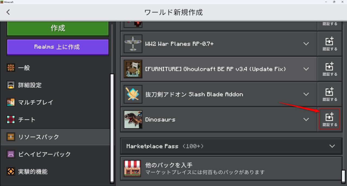The image size is (347, 186).
Task: Expand the Dinosaurs pack details
Action: [306, 119]
